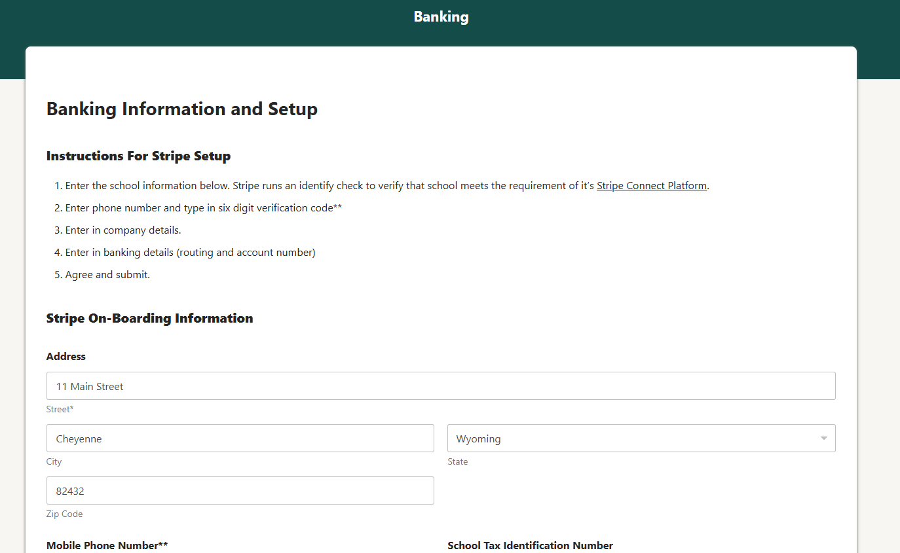Click the State caption below Wyoming dropdown
The height and width of the screenshot is (553, 900).
coord(458,462)
